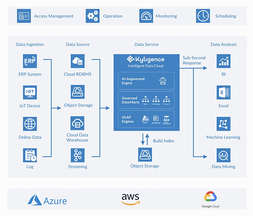253x216 pixels.
Task: Select the "Build Index" text
Action: point(164,141)
